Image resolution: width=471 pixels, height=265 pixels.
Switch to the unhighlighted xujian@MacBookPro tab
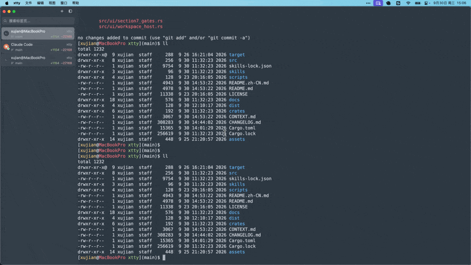click(x=38, y=60)
